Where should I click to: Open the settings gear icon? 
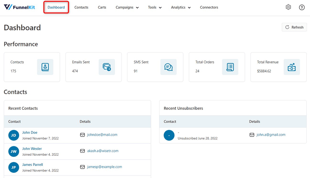[288, 7]
